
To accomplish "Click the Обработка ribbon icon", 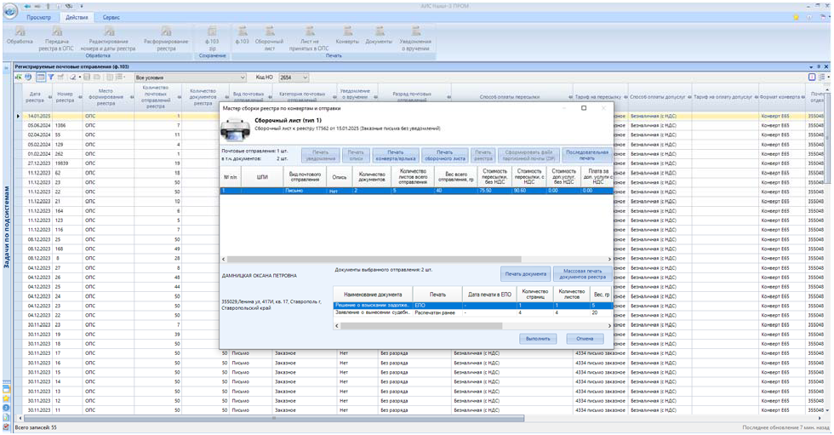I will 20,34.
